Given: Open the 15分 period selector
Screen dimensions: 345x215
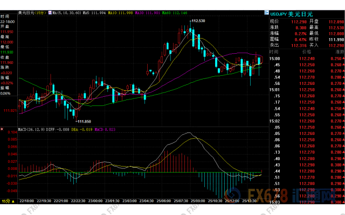Looking at the screenshot, I should pyautogui.click(x=8, y=201).
